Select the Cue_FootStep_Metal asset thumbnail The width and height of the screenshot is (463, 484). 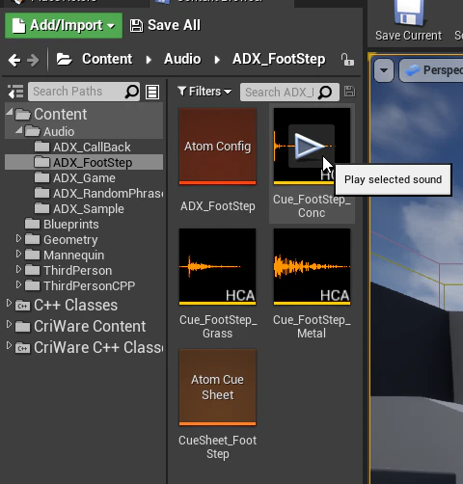[x=312, y=267]
